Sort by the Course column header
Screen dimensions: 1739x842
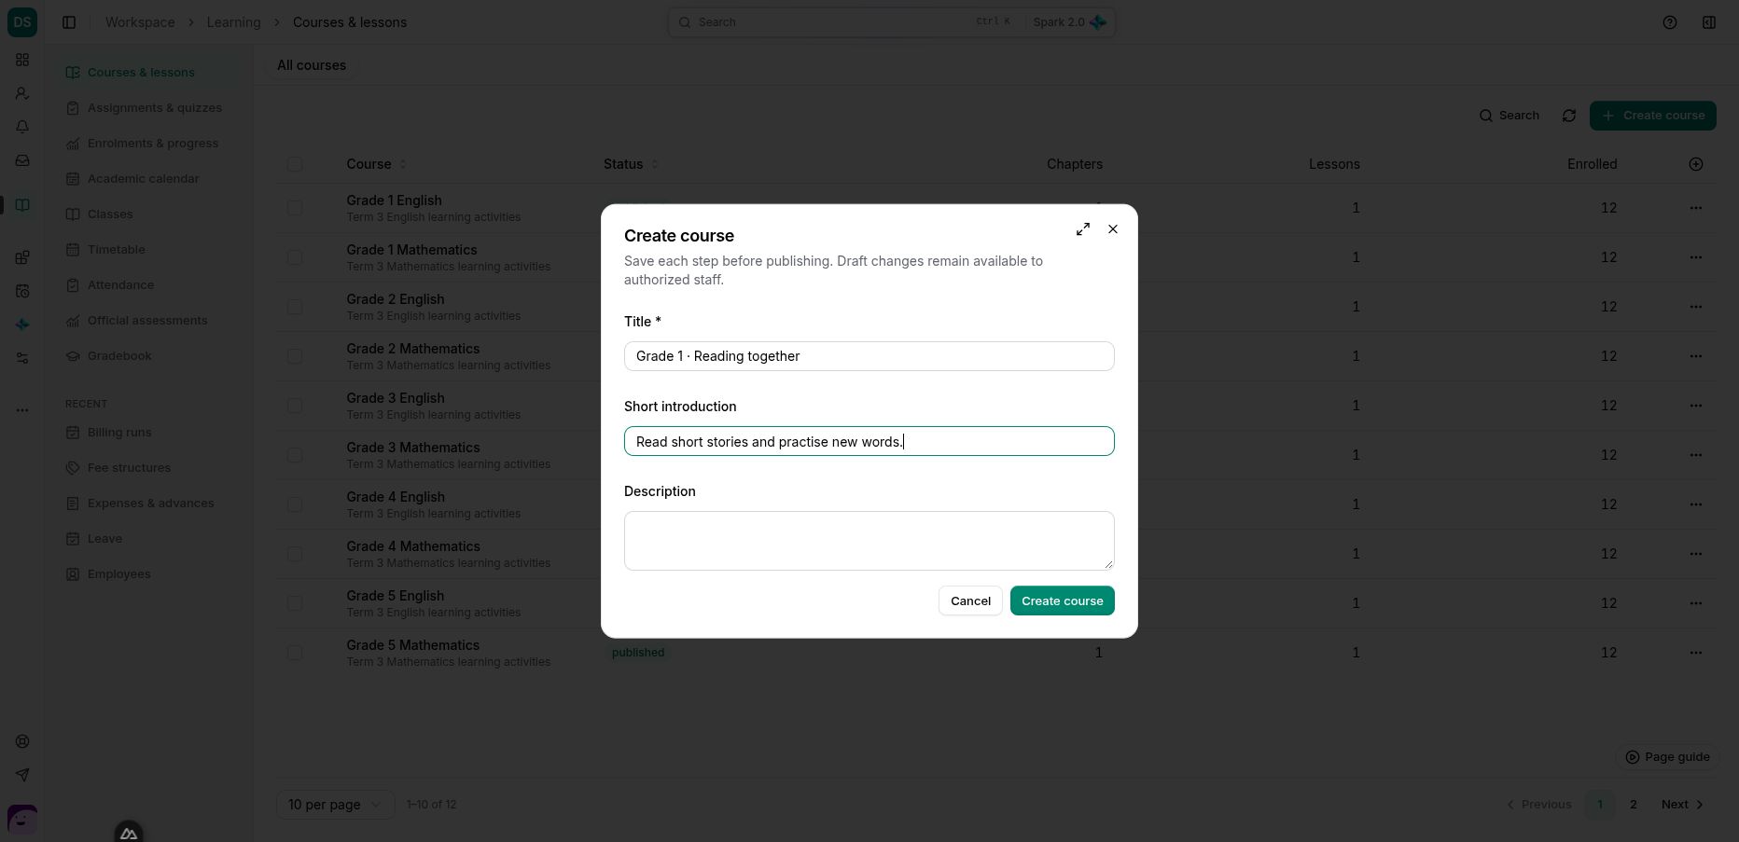click(x=376, y=164)
